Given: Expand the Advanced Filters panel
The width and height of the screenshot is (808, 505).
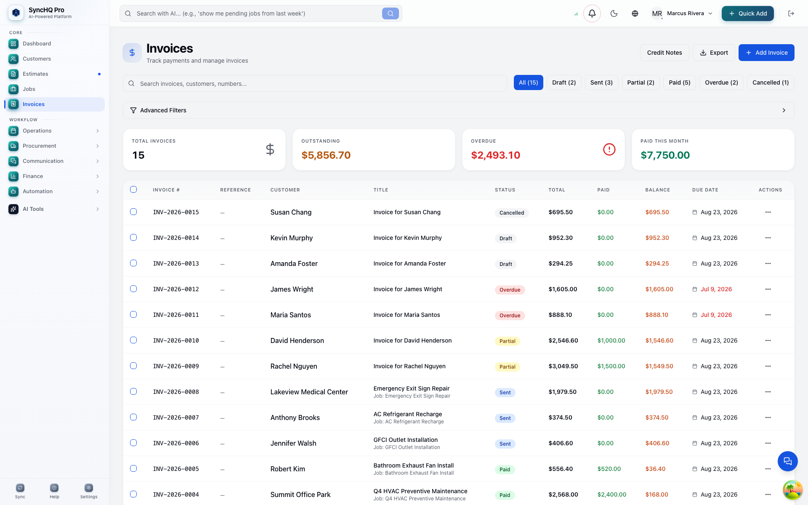Looking at the screenshot, I should (458, 110).
